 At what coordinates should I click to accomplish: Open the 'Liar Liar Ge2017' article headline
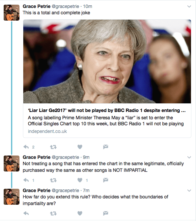[x=107, y=110]
